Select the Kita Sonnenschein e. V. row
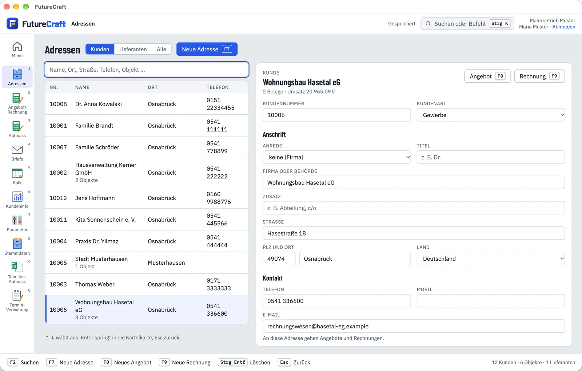Viewport: 582px width, 371px height. [x=147, y=220]
